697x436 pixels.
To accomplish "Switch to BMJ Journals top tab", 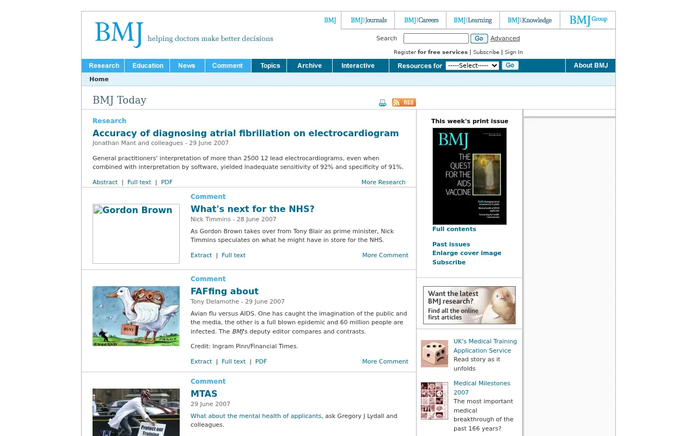I will click(369, 20).
